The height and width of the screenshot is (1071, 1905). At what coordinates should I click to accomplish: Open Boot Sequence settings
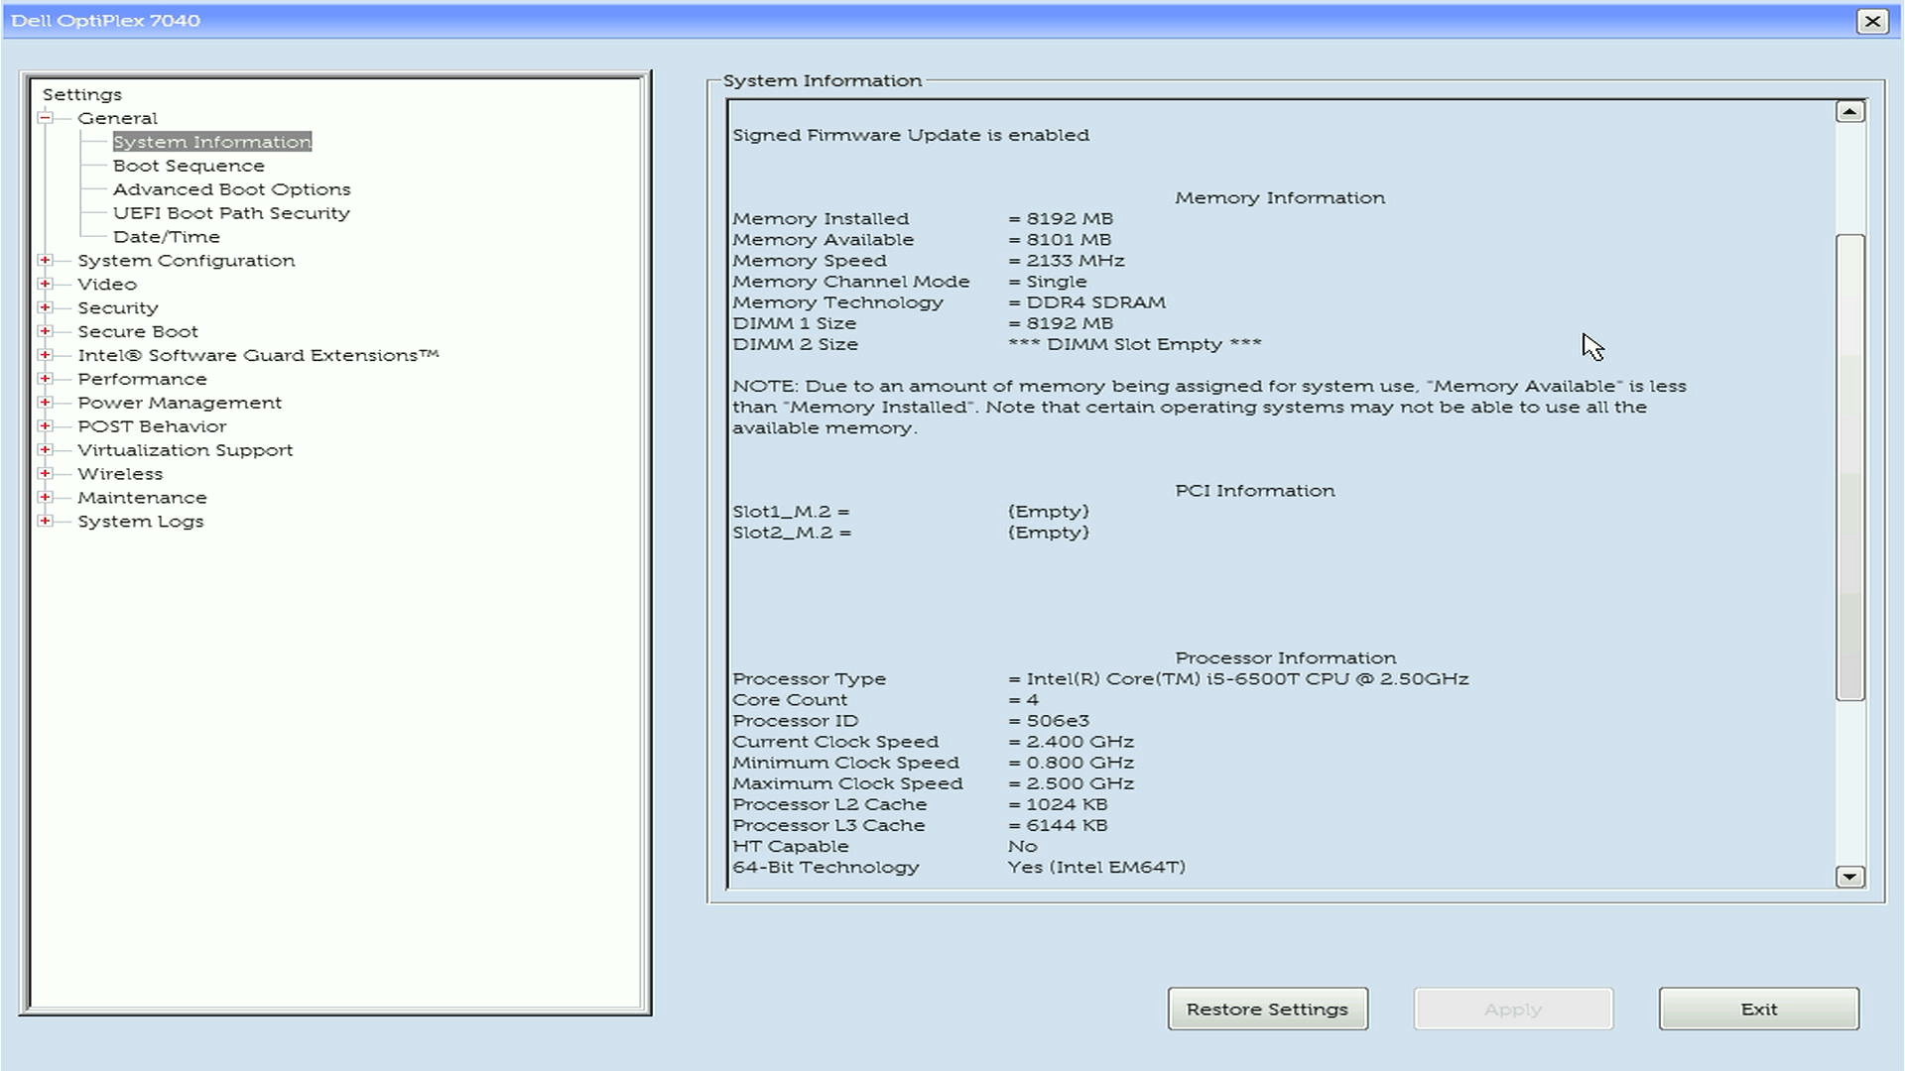pyautogui.click(x=189, y=166)
